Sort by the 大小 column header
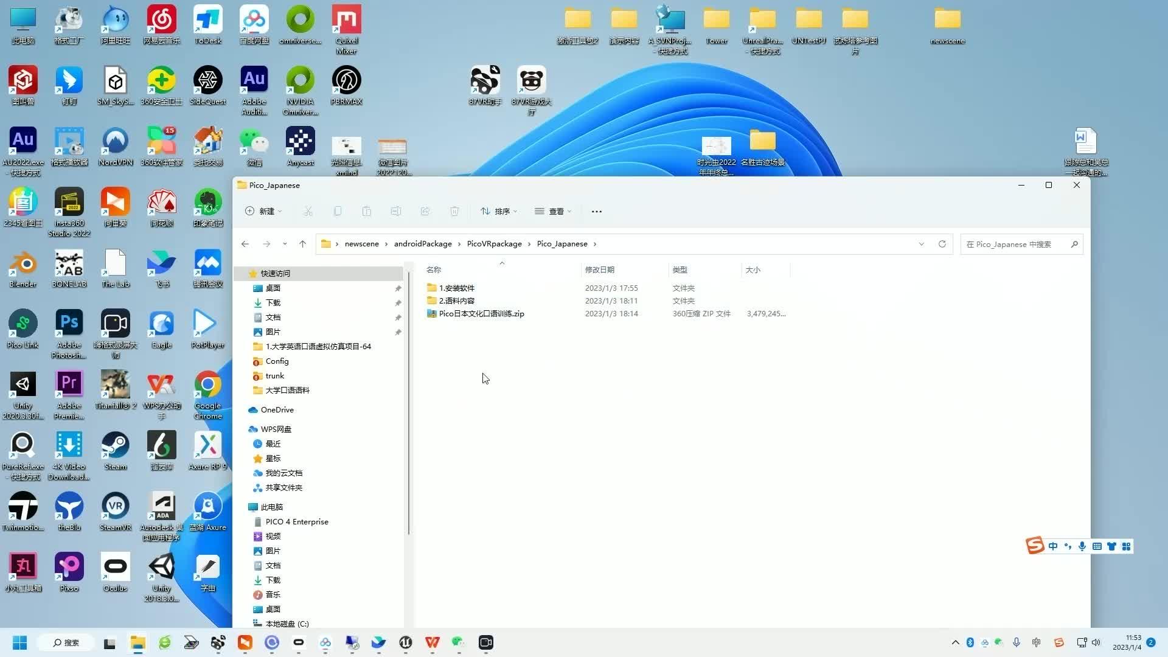Screen dimensions: 1168x657 pos(753,269)
